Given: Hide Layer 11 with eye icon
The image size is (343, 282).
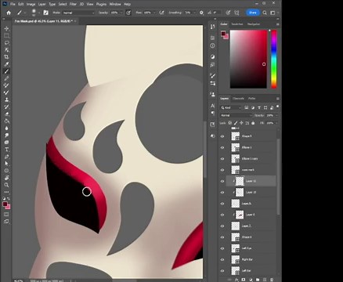Looking at the screenshot, I should pos(222,181).
